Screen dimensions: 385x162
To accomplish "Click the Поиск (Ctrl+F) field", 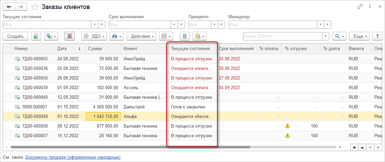I will coord(282,36).
